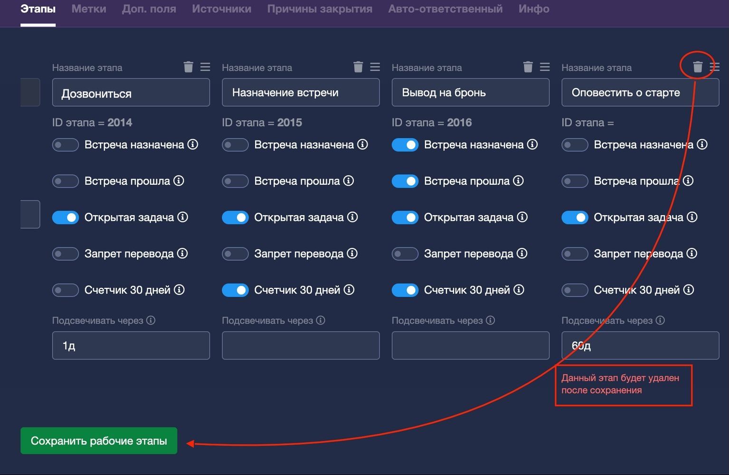Open the Доп. поля tab
The image size is (729, 475).
click(x=149, y=9)
